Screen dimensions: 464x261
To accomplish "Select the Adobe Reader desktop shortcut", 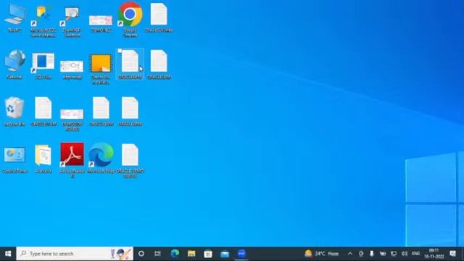I will point(72,159).
